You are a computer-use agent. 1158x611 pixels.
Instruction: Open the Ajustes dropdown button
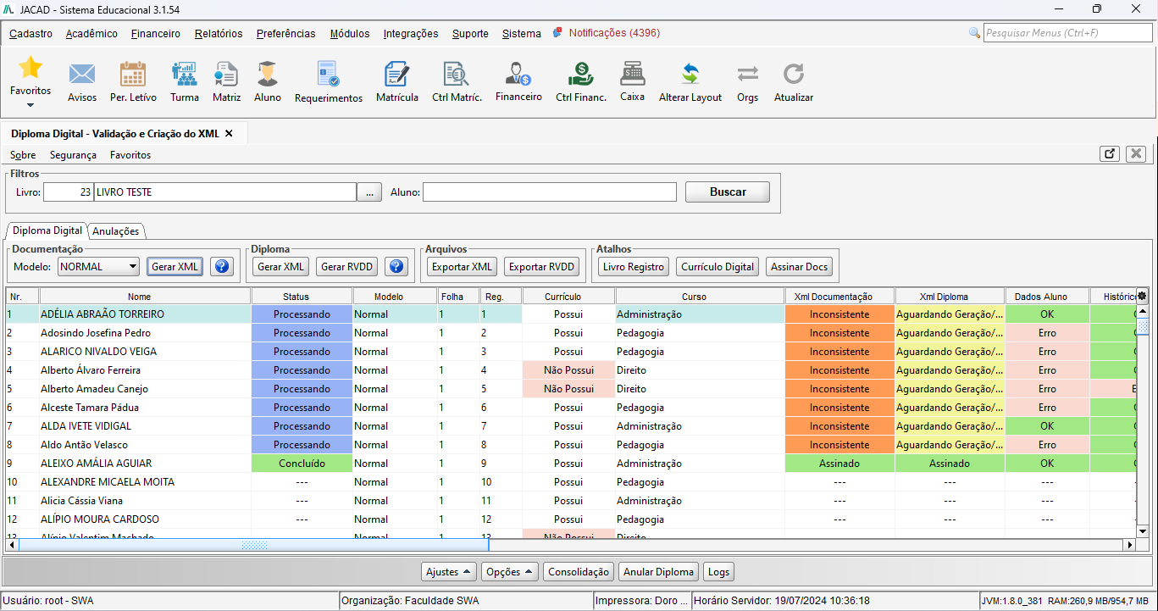pyautogui.click(x=449, y=572)
